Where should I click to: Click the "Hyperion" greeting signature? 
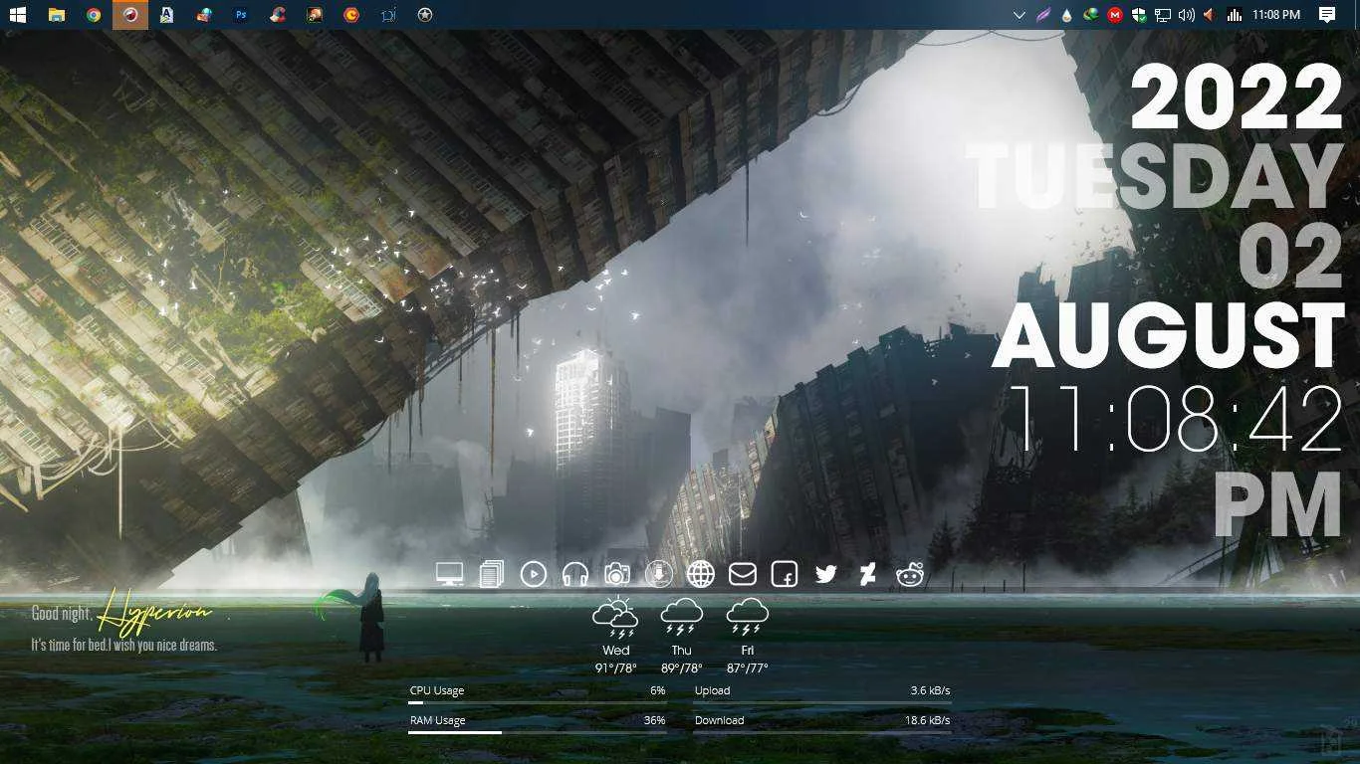point(155,610)
